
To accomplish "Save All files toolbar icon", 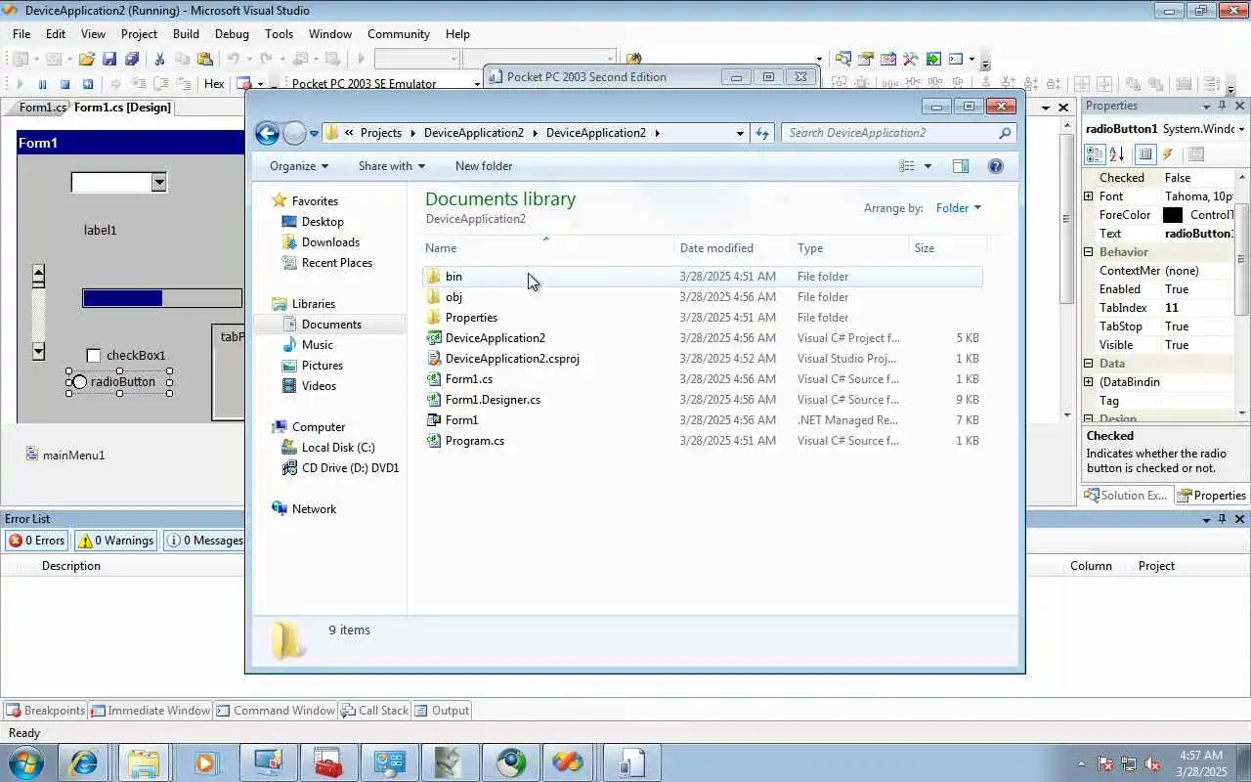I will click(132, 59).
